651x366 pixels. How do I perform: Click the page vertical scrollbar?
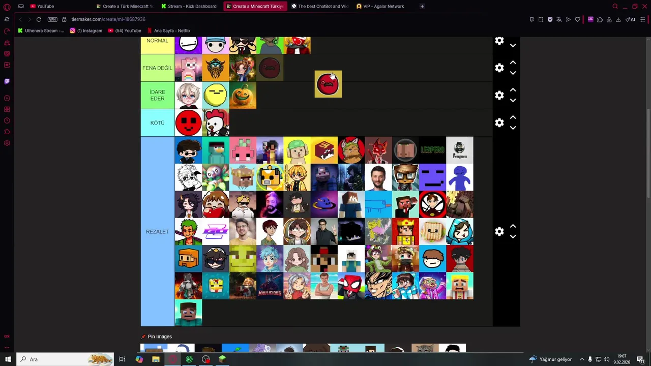(648, 152)
